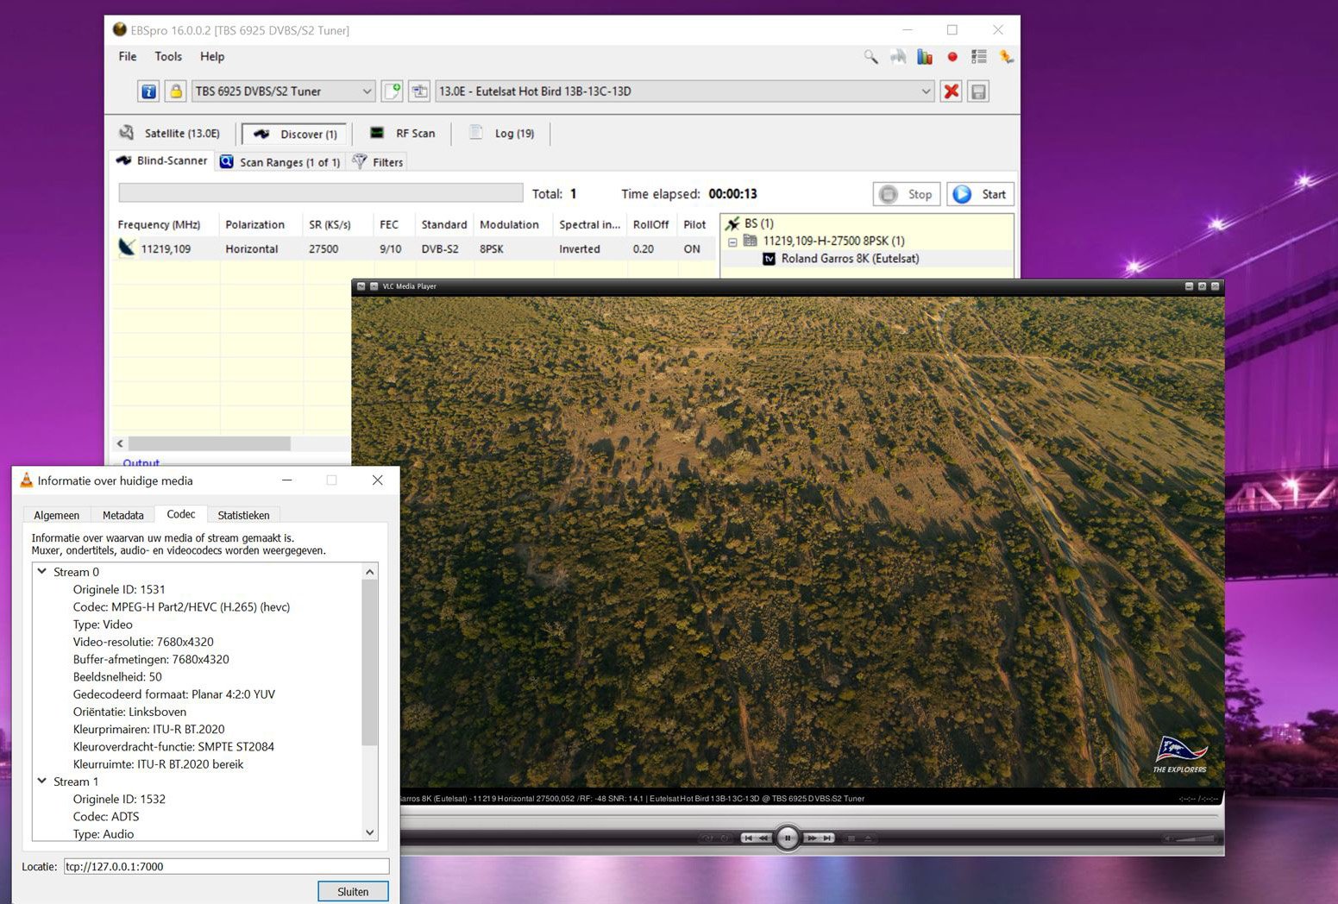Click the scroll-down arrow in codec list
This screenshot has height=904, width=1338.
(370, 832)
